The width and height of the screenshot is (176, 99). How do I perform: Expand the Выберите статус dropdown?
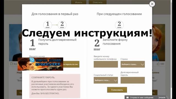click(106, 80)
